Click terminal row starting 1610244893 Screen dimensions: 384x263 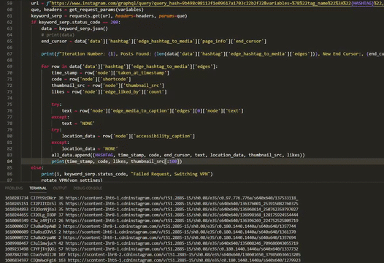point(152,209)
